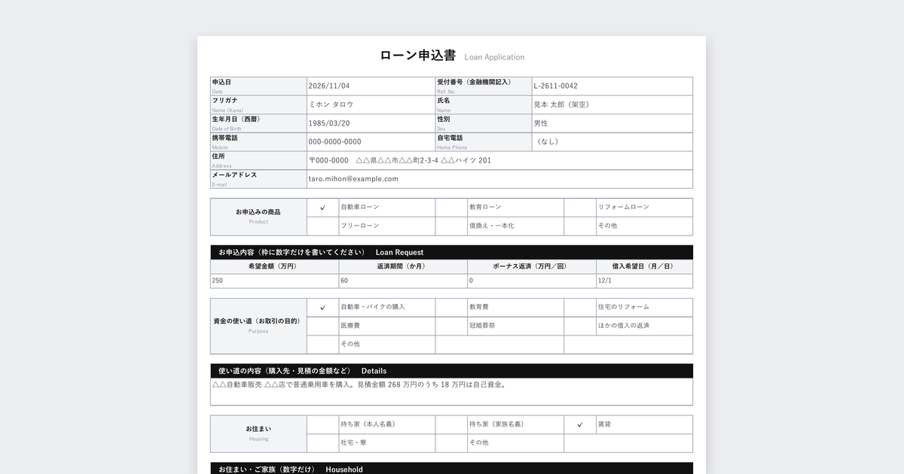Click the 住所 address field
The height and width of the screenshot is (474, 904).
point(500,160)
